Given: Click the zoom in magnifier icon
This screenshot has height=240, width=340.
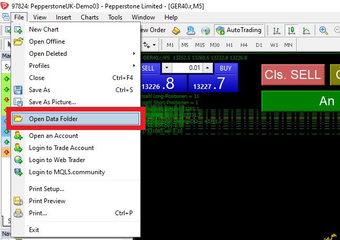Looking at the screenshot, I should [323, 31].
